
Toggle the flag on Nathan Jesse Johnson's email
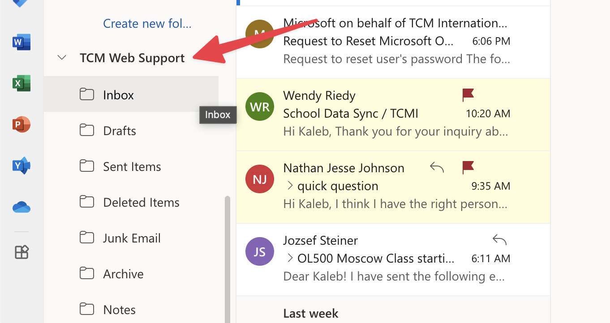click(468, 167)
